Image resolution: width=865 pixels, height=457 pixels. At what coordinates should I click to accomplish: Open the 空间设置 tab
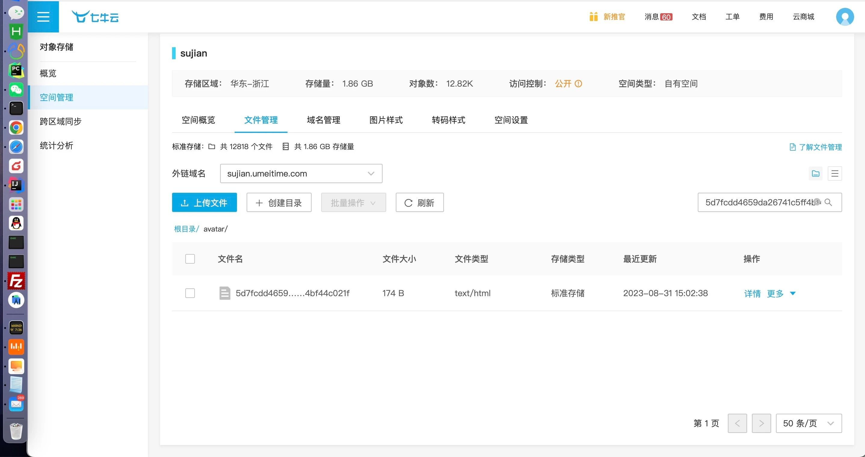pos(511,120)
